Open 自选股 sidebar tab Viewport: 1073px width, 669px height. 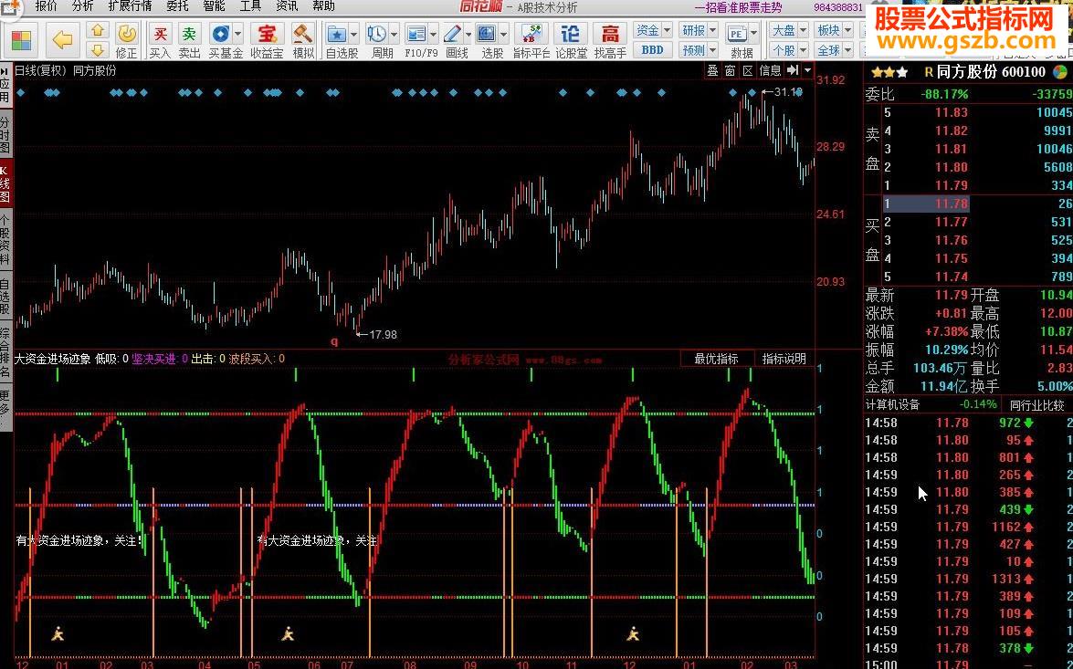5,297
